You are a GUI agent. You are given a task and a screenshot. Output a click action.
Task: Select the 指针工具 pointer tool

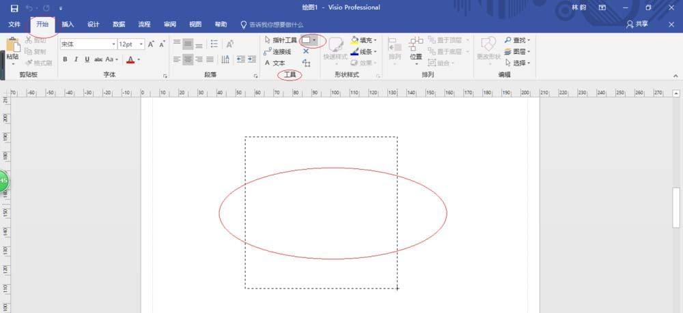click(x=281, y=40)
